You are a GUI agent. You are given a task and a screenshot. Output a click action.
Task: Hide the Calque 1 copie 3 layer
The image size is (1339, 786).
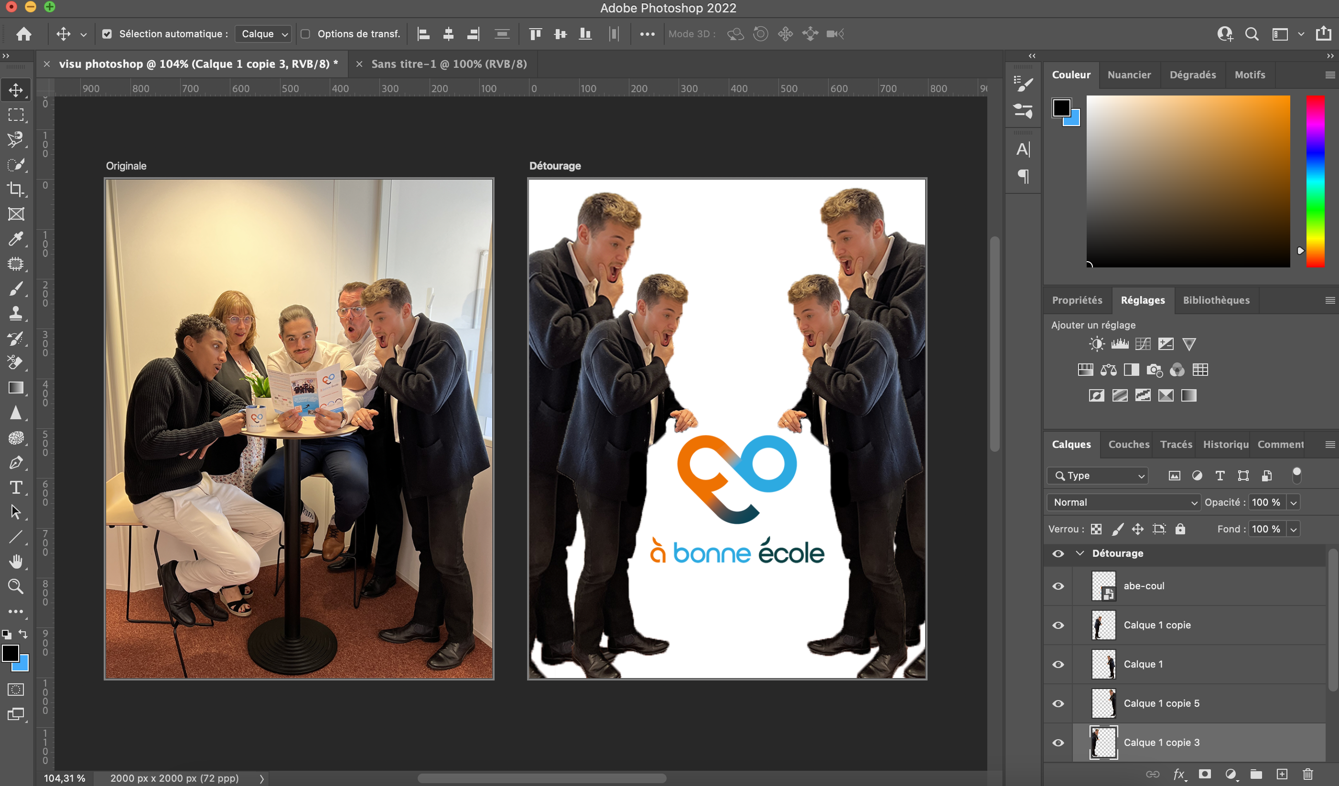(x=1058, y=743)
